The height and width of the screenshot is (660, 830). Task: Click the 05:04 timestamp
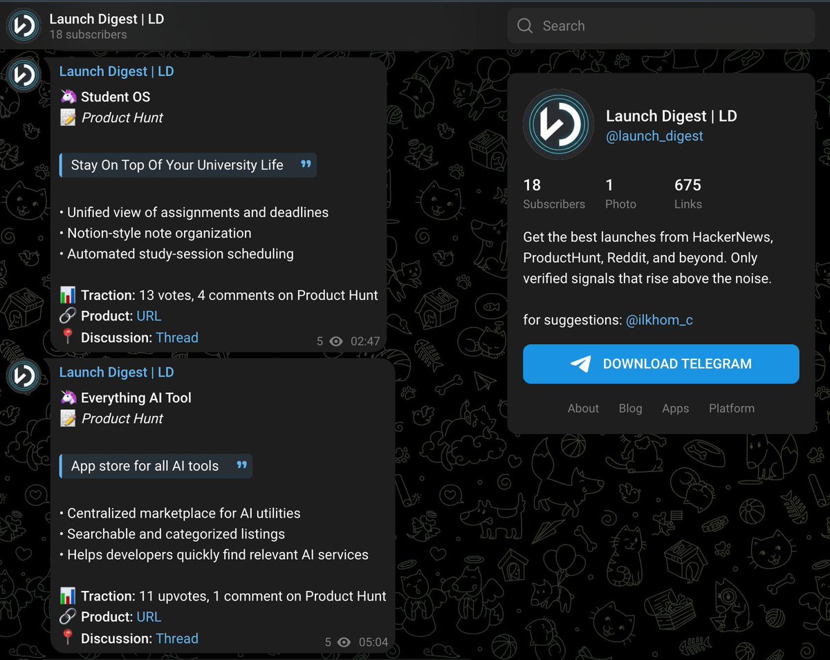pos(373,642)
